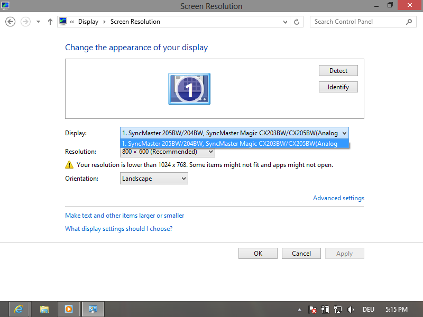Viewport: 423px width, 317px height.
Task: Refresh the Screen Resolution page
Action: (297, 22)
